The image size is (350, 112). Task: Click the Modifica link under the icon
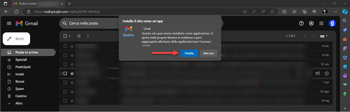point(129,35)
